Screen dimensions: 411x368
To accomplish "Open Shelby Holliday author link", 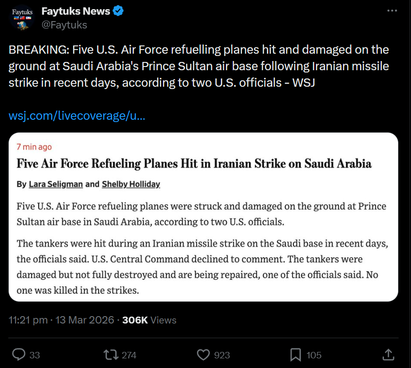I will click(130, 184).
